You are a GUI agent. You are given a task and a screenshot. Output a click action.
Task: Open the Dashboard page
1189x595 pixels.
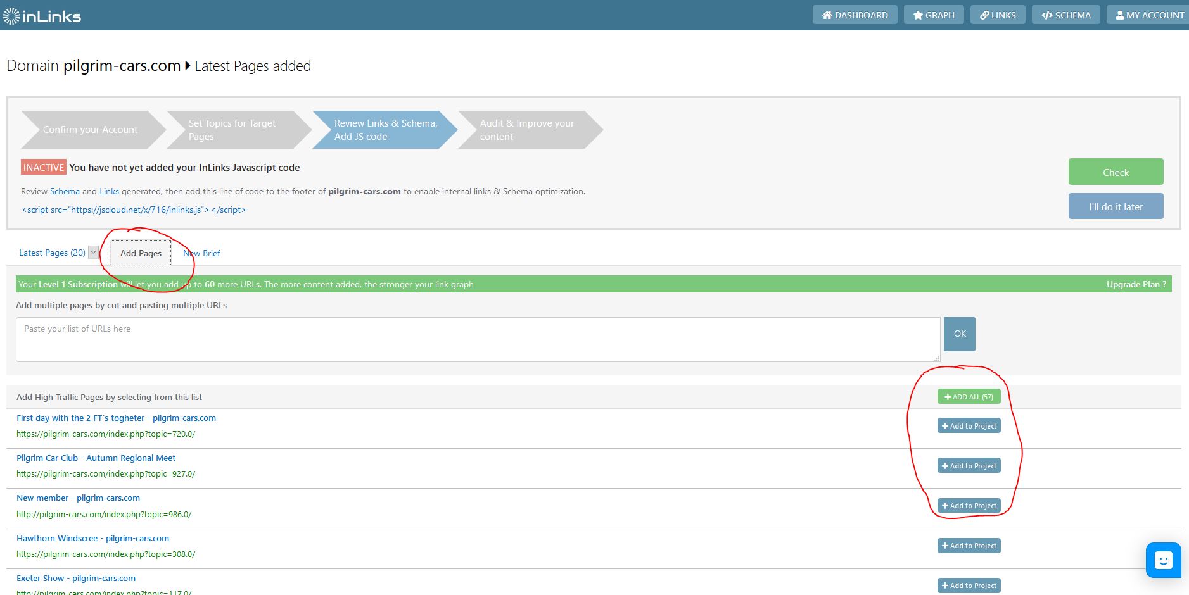855,15
